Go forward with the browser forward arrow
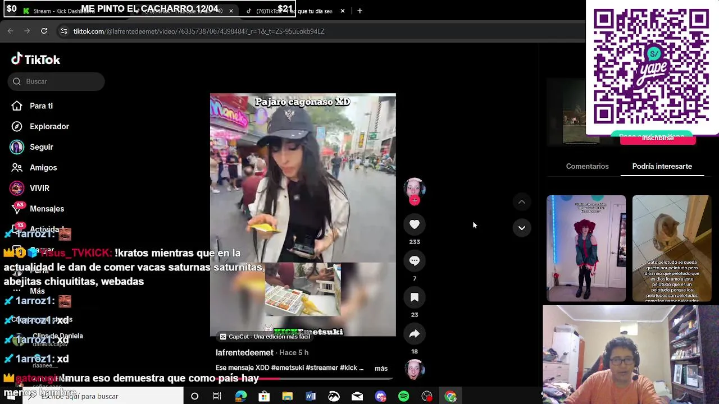The width and height of the screenshot is (719, 404). 27,31
